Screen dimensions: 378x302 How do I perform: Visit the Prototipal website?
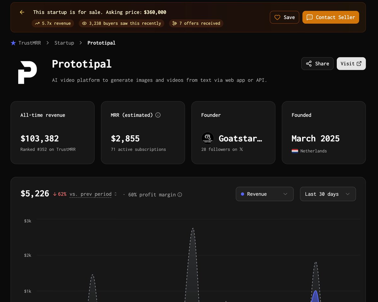(x=351, y=64)
